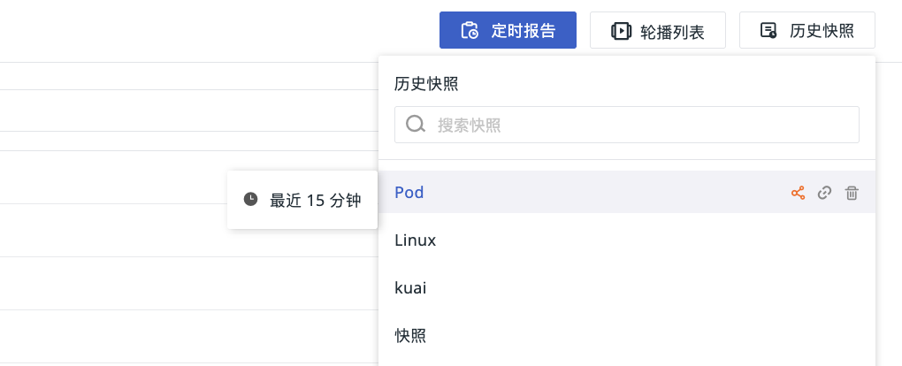Click the magnifier icon in snapshot search
Viewport: 902px width, 366px height.
point(416,125)
